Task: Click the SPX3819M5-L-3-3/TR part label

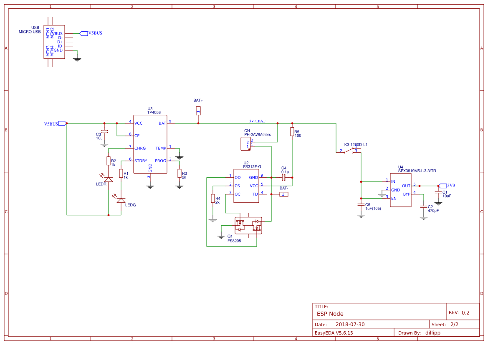Action: point(417,171)
